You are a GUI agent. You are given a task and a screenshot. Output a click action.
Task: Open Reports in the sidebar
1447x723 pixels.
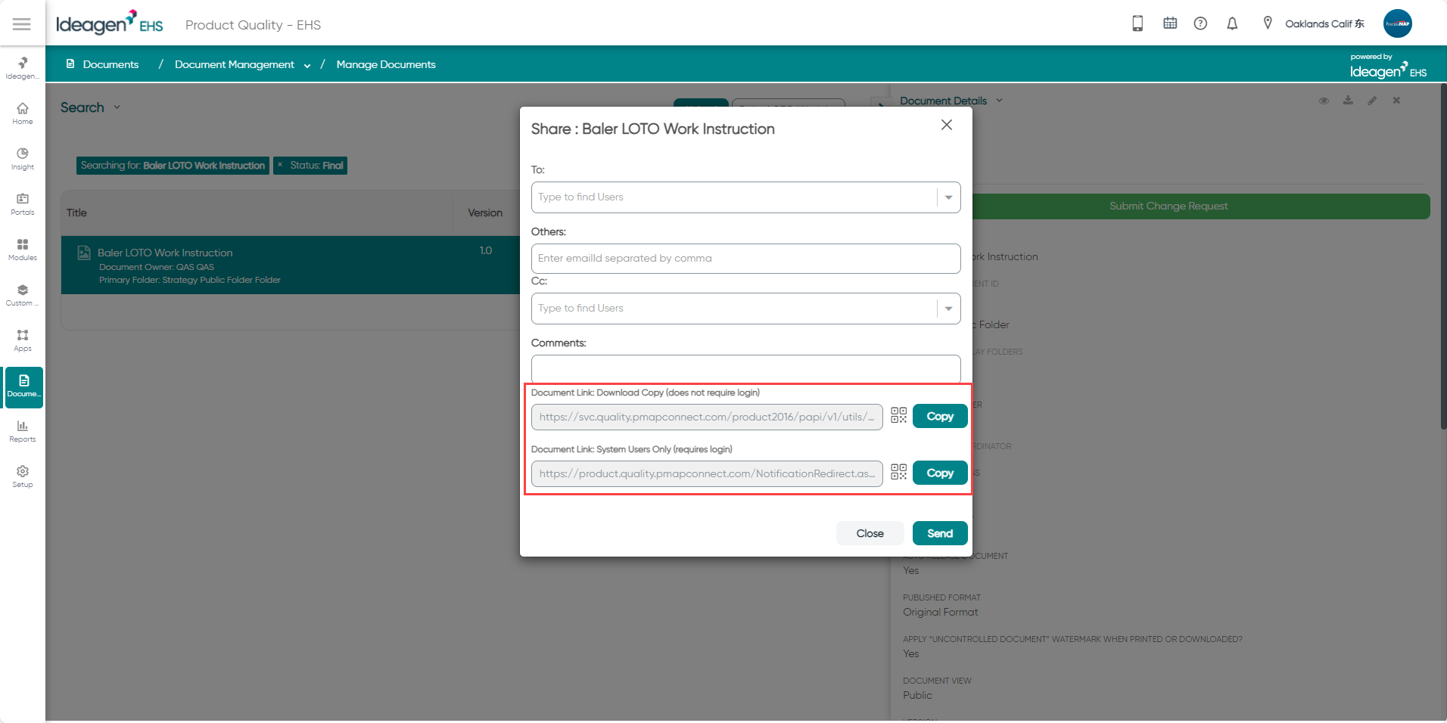click(x=23, y=431)
